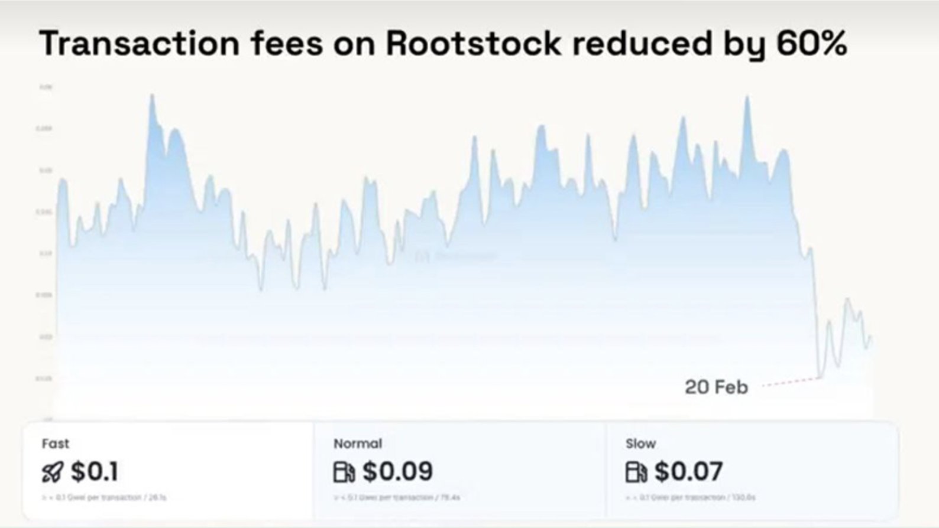939x528 pixels.
Task: Click the Slow label heading
Action: click(x=640, y=444)
